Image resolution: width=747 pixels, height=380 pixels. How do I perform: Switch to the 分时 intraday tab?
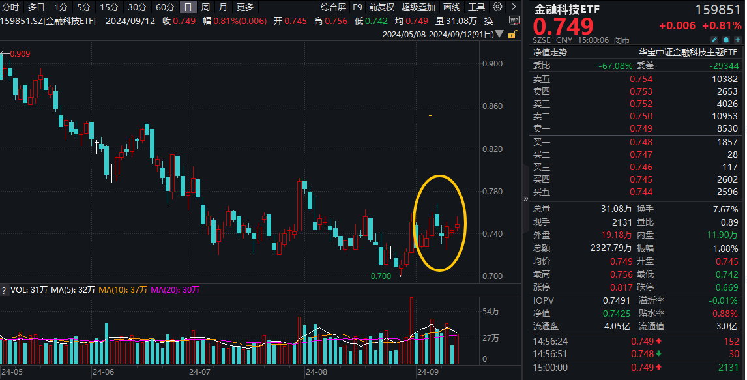12,7
